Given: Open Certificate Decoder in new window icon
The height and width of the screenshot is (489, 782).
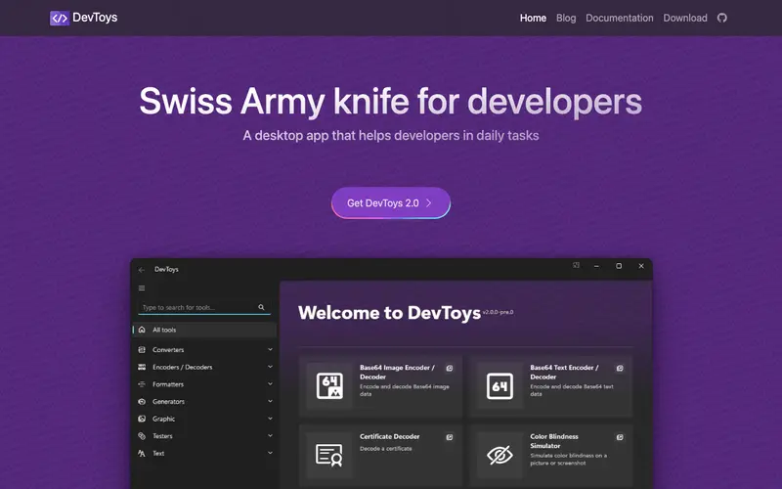Looking at the screenshot, I should click(x=450, y=437).
